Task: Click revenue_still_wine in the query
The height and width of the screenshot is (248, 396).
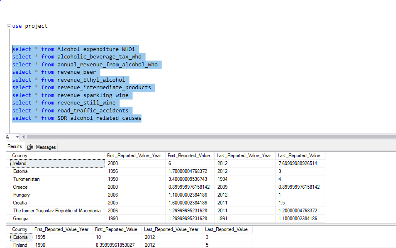Action: (x=86, y=103)
